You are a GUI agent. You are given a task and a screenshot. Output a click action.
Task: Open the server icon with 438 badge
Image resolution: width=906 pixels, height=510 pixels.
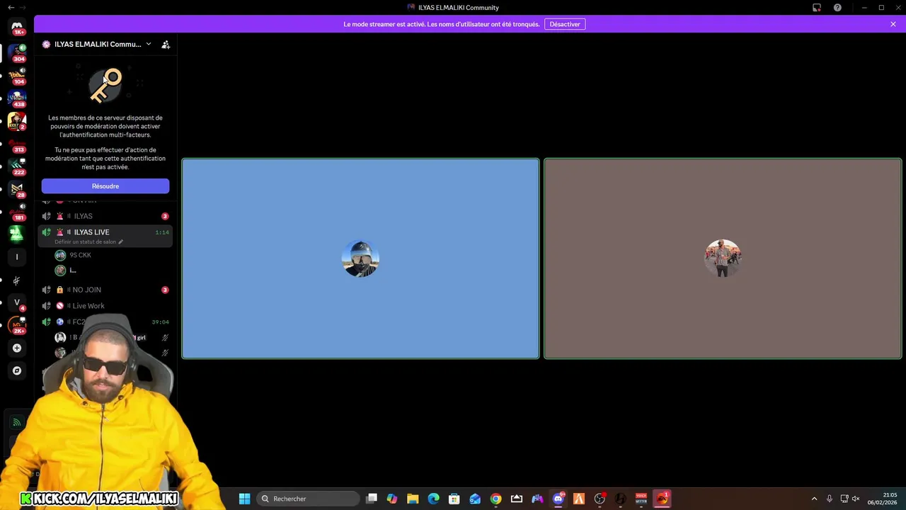17,98
